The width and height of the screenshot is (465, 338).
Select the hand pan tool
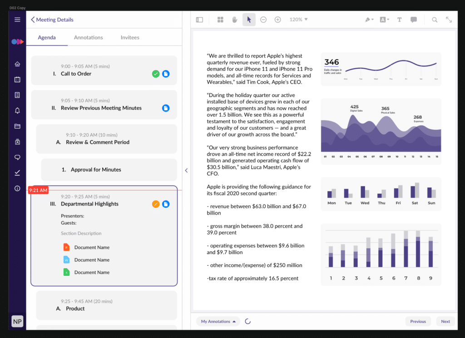[235, 20]
